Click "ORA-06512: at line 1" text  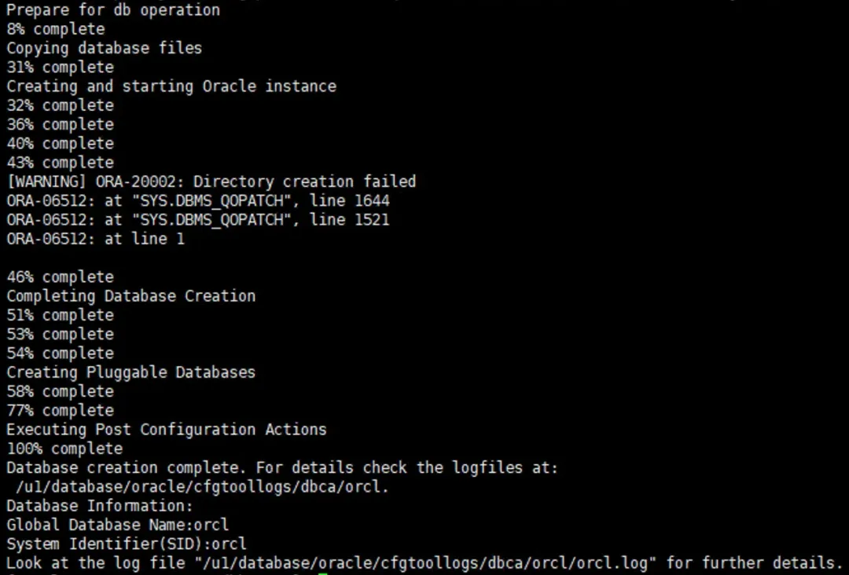click(x=95, y=239)
